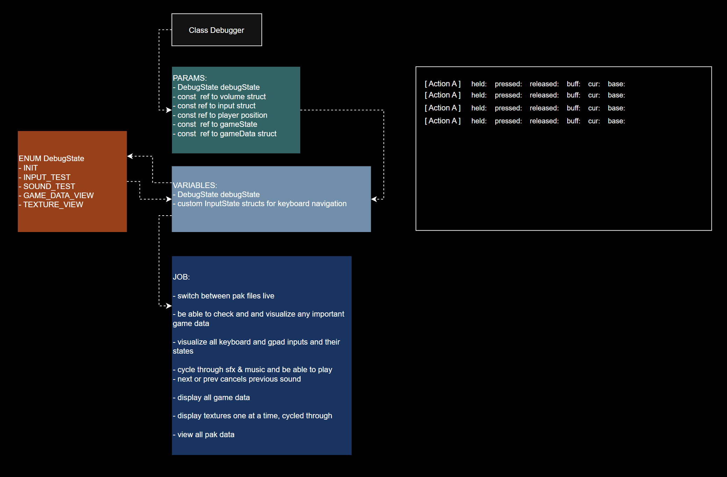
Task: Click "const ref to gameState" line
Action: pyautogui.click(x=215, y=124)
